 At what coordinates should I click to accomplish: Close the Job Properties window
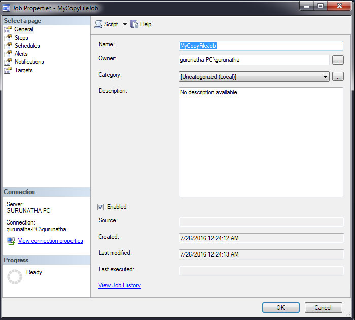(339, 6)
